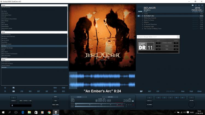This screenshot has width=205, height=115.
Task: Select track 1 Luma in the playlist
Action: tap(170, 14)
